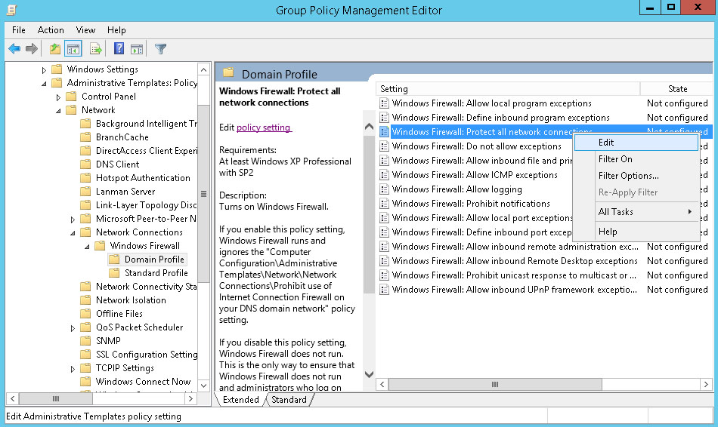Click the policy setting link
The width and height of the screenshot is (718, 427).
coord(264,127)
